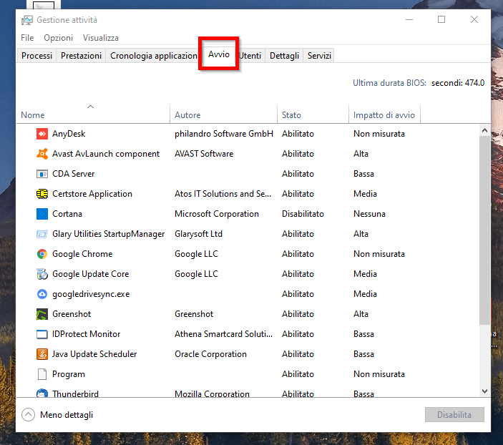
Task: Click the Glarysoft Ltd author cell
Action: (198, 234)
